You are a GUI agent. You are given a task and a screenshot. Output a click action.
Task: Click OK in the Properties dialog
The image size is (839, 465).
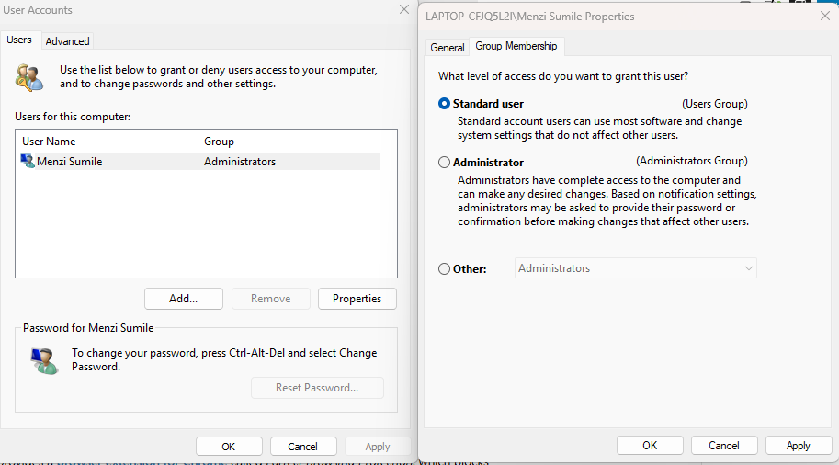[x=650, y=446]
